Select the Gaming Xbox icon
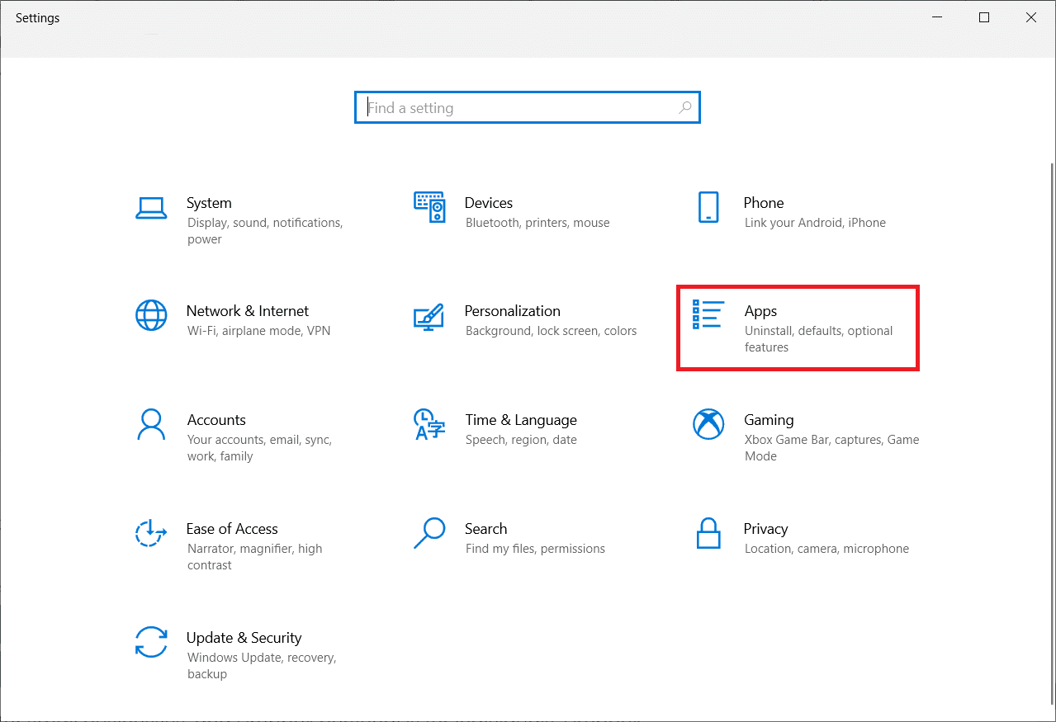 coord(708,424)
